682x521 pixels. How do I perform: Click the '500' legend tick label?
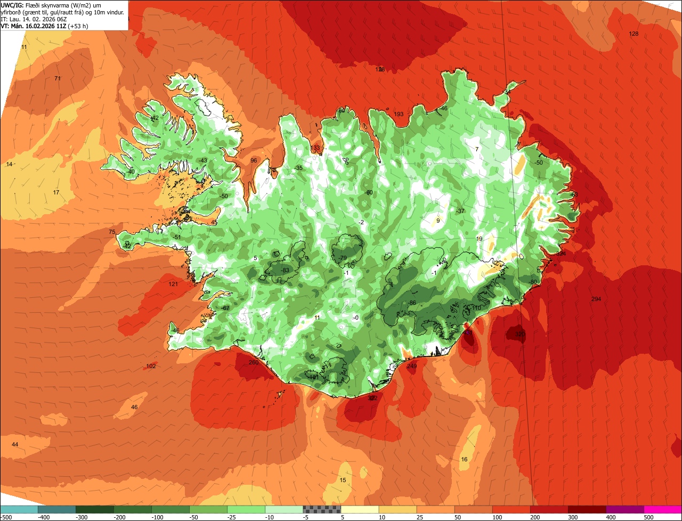click(x=648, y=517)
